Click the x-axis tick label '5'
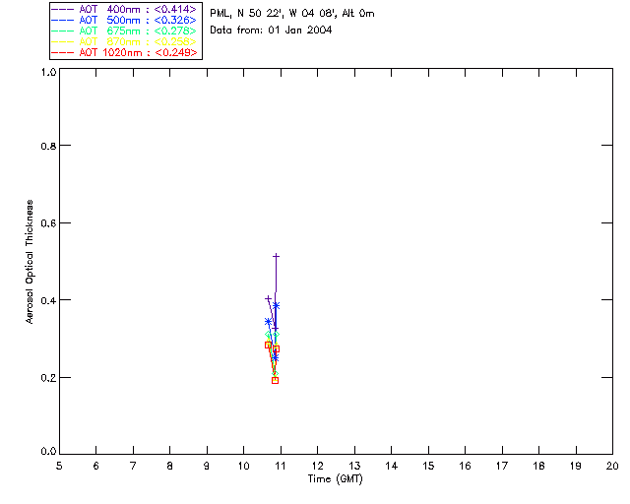Viewport: 630px width, 504px height. click(x=59, y=466)
